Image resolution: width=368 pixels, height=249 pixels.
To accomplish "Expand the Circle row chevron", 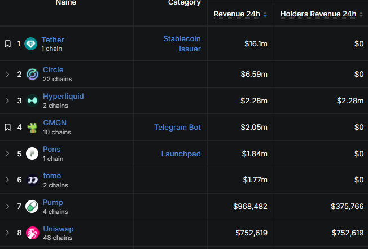I will (x=7, y=74).
